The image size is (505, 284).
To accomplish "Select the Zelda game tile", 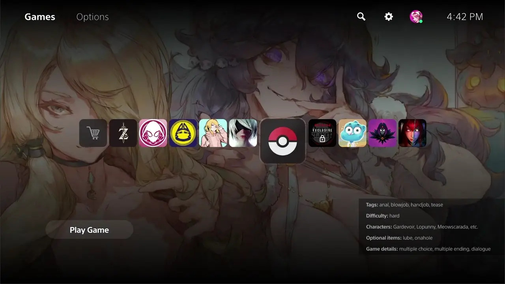I will click(x=123, y=133).
